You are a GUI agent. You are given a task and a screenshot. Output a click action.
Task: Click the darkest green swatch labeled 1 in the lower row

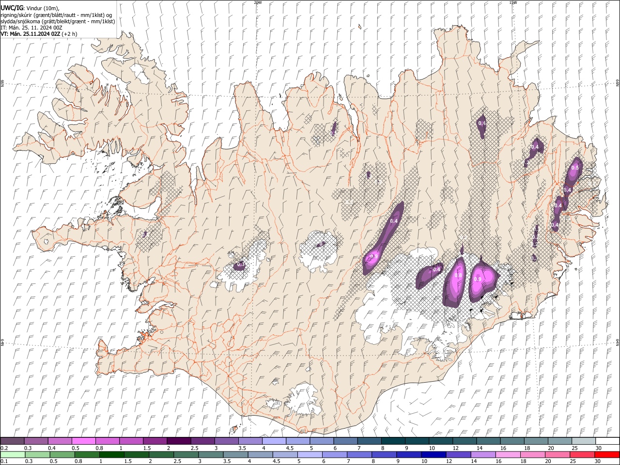pyautogui.click(x=111, y=454)
